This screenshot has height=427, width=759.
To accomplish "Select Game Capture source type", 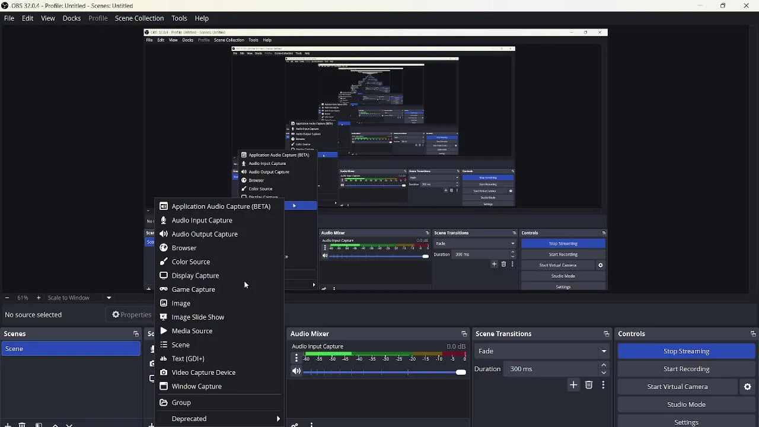I will (x=219, y=289).
